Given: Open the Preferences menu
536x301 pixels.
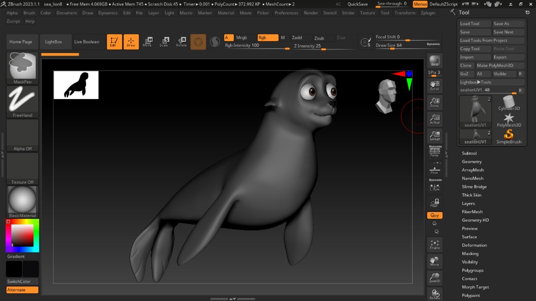Looking at the screenshot, I should tap(286, 13).
